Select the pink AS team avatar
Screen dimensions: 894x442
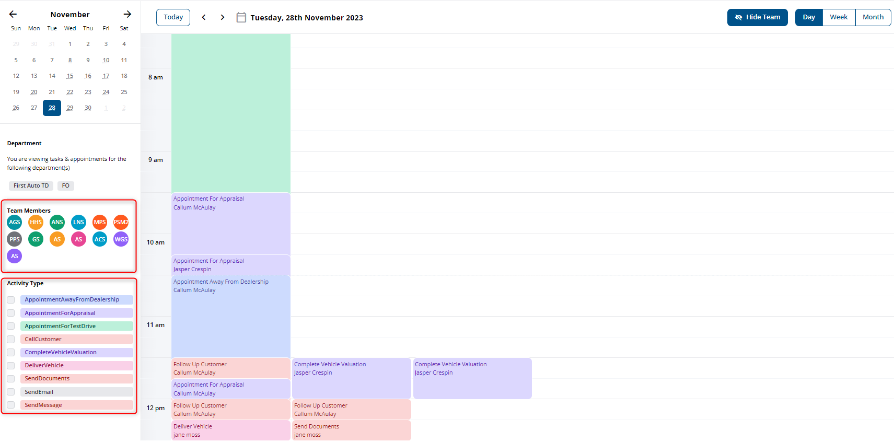pos(78,239)
